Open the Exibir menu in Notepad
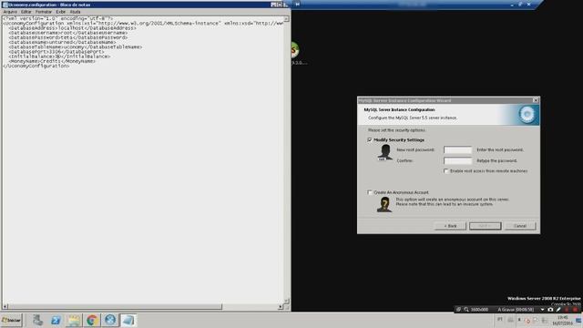The height and width of the screenshot is (328, 583). click(x=61, y=12)
